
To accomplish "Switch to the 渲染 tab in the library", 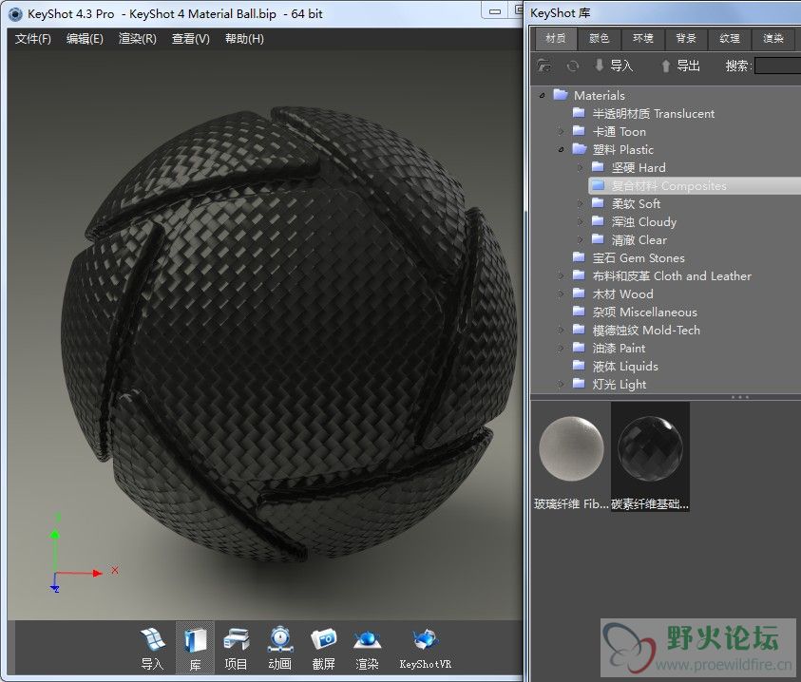I will coord(772,38).
